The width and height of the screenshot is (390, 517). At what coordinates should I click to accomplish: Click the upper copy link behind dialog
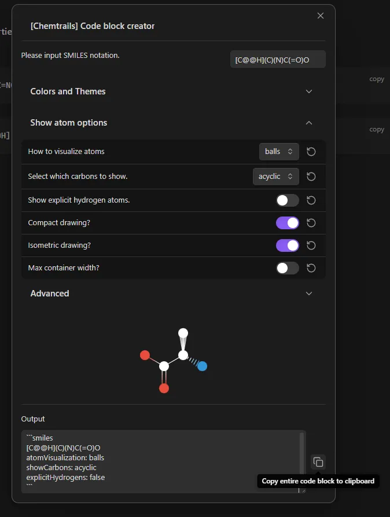tap(377, 79)
